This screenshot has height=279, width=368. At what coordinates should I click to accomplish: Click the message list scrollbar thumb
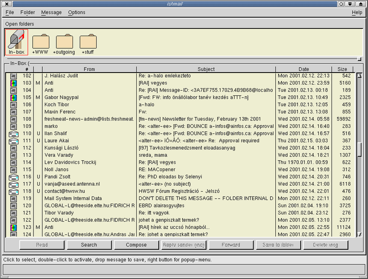tap(359, 149)
